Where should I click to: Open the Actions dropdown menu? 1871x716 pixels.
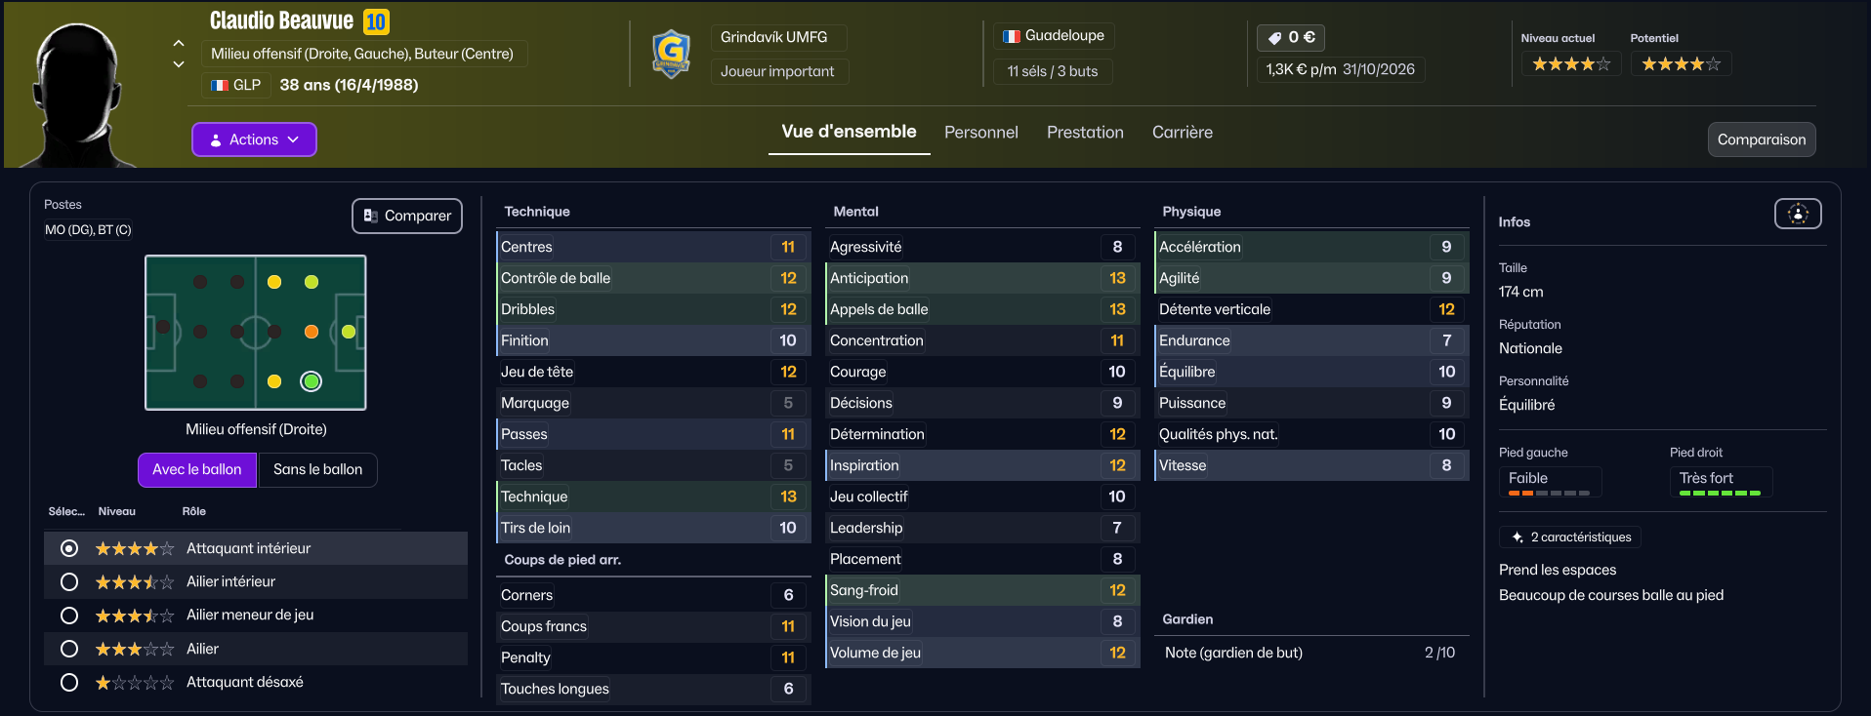(x=254, y=139)
